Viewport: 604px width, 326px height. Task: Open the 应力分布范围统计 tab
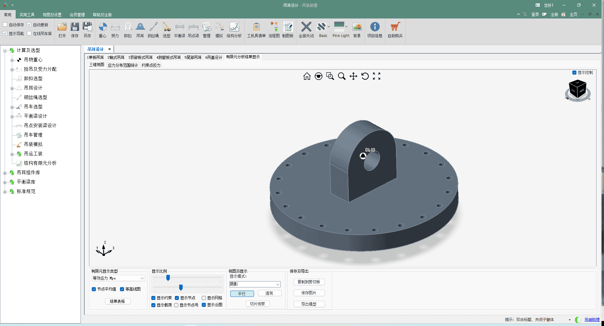point(123,65)
